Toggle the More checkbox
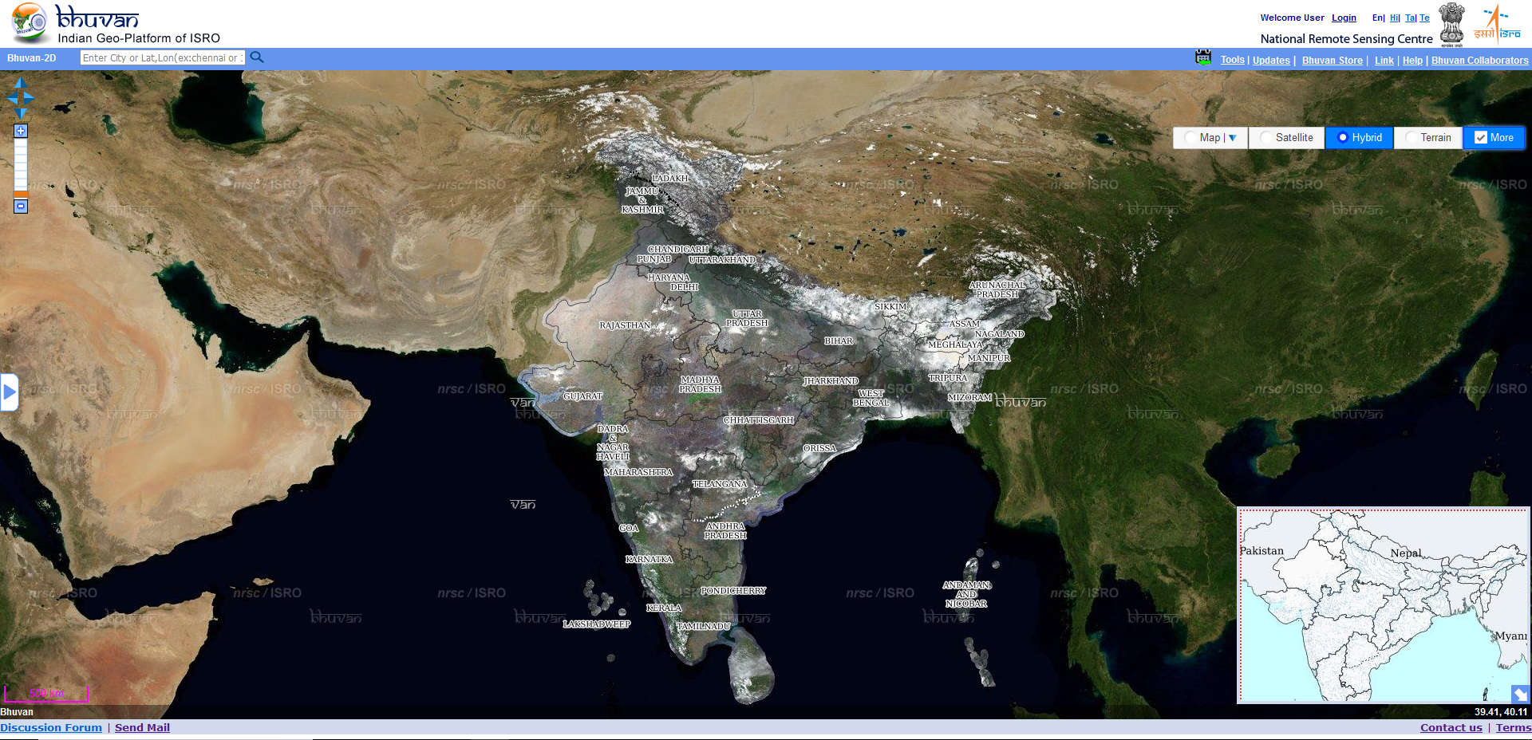Image resolution: width=1532 pixels, height=740 pixels. pyautogui.click(x=1481, y=138)
